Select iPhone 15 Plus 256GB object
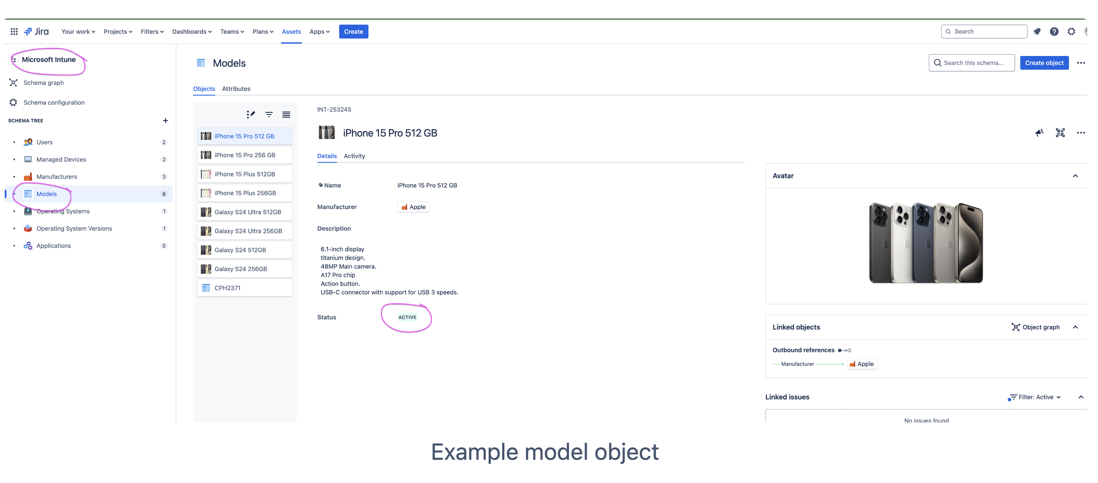 (x=245, y=193)
